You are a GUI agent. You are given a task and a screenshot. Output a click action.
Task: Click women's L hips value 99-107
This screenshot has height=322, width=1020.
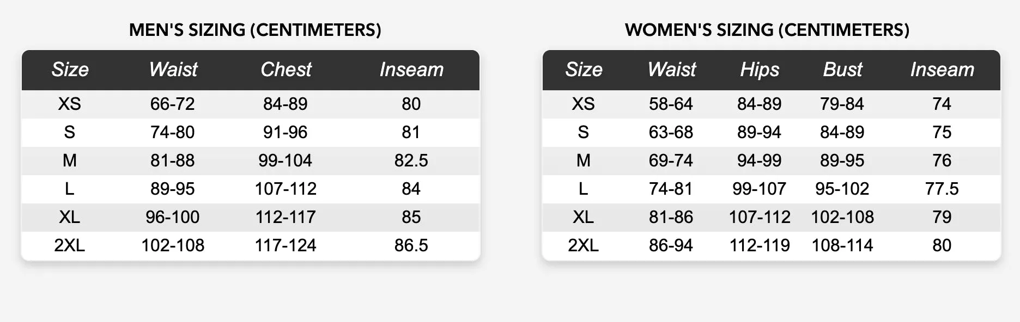pyautogui.click(x=760, y=189)
